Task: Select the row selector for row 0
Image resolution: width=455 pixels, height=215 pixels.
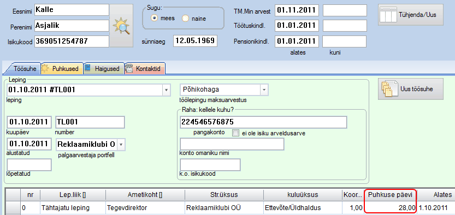Action: (x=13, y=208)
